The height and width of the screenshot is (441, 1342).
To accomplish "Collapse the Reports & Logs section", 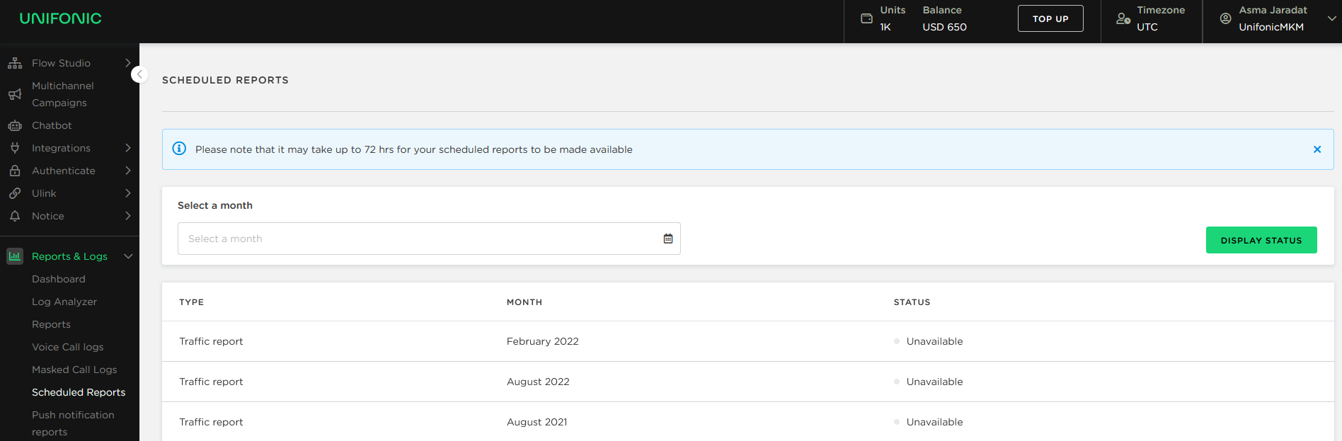I will coord(128,256).
